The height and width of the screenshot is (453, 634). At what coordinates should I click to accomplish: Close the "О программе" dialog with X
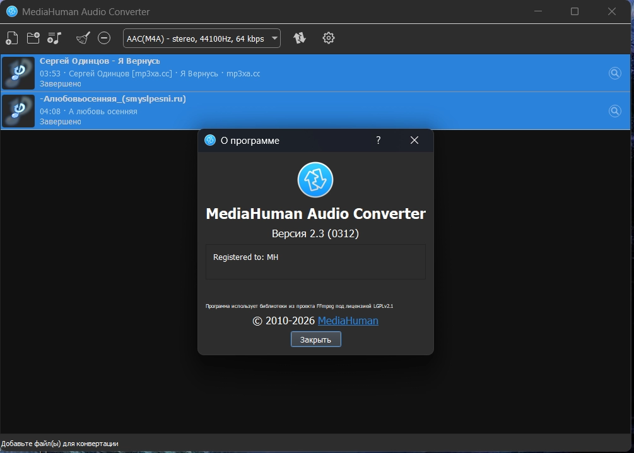click(414, 140)
